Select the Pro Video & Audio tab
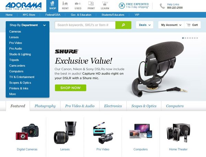This screenshot has height=157, width=206. [80, 106]
